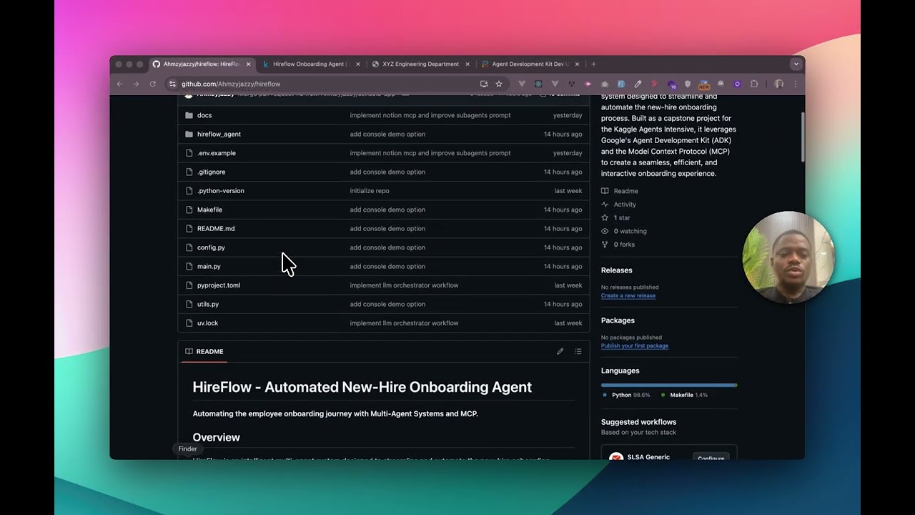
Task: Click the book icon in README tab
Action: [x=189, y=351]
